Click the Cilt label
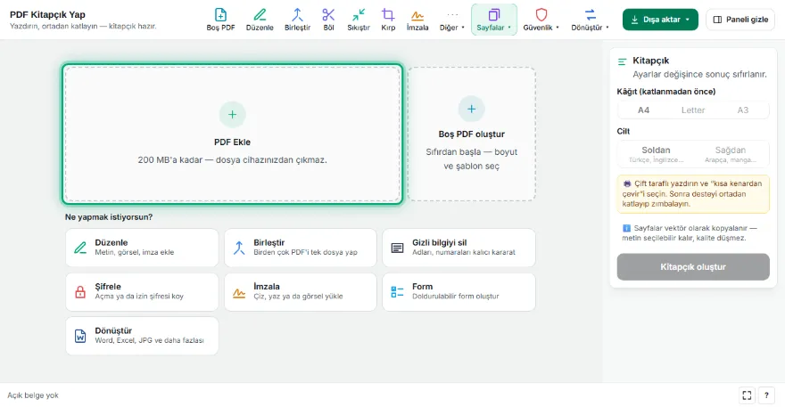The height and width of the screenshot is (407, 785). pyautogui.click(x=624, y=131)
